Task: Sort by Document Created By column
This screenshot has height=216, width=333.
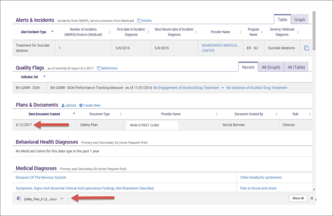Action: 249,114
